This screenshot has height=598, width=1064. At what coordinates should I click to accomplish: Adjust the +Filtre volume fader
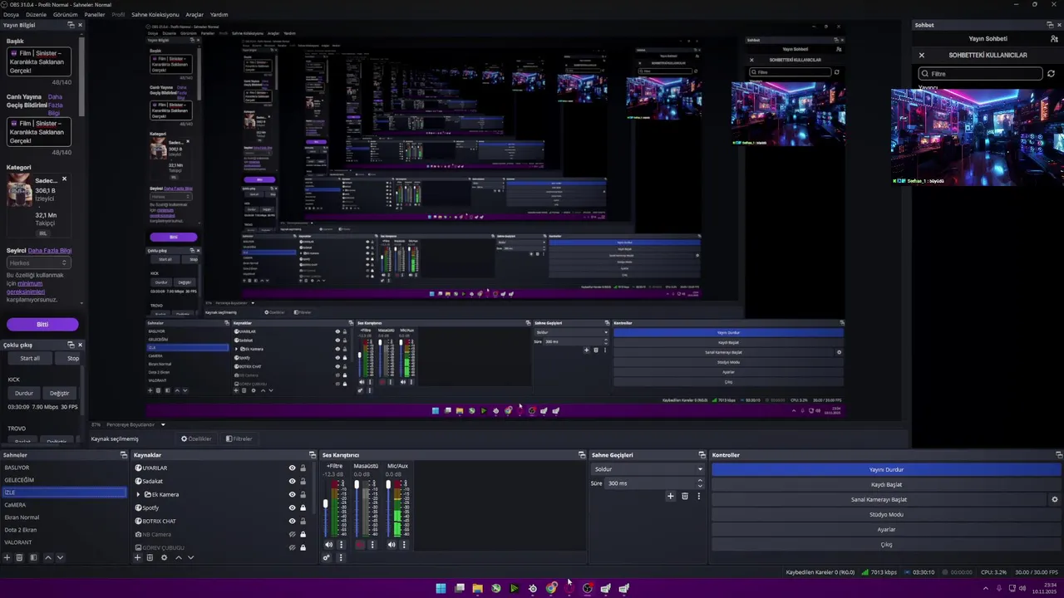tap(325, 504)
